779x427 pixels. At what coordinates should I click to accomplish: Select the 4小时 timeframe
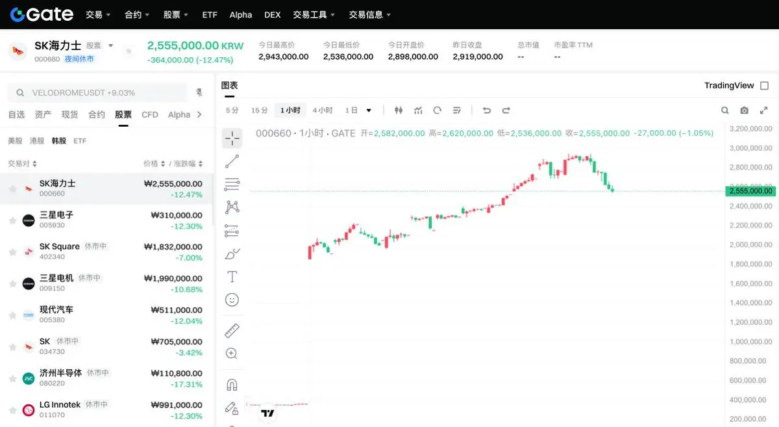pos(323,110)
